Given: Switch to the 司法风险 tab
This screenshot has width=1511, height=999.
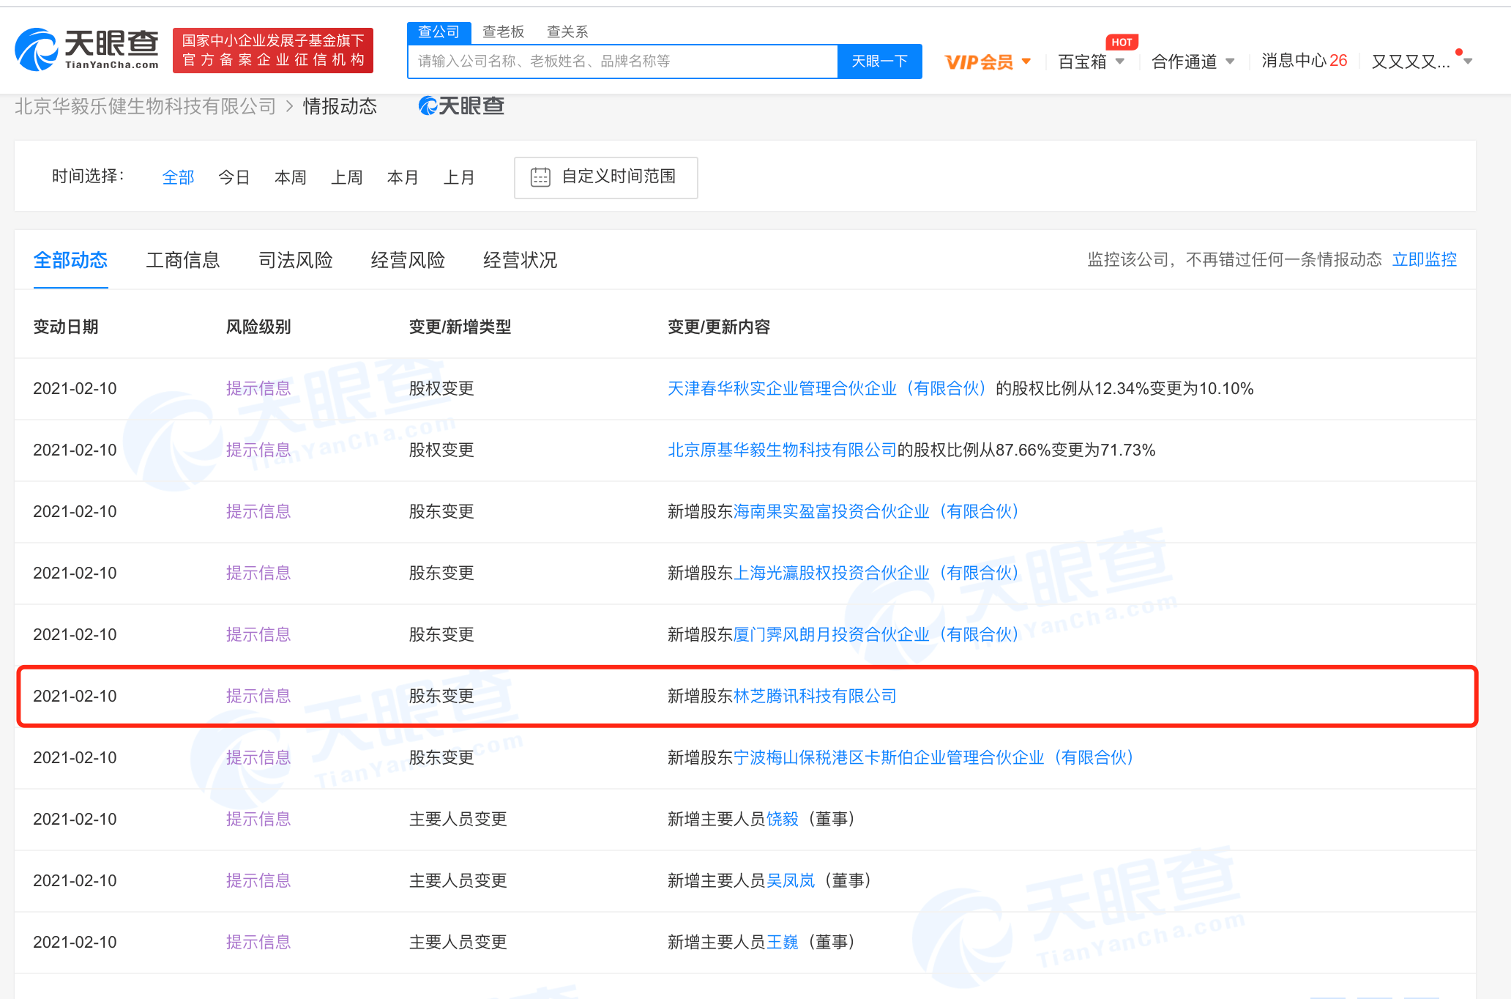Looking at the screenshot, I should click(295, 260).
